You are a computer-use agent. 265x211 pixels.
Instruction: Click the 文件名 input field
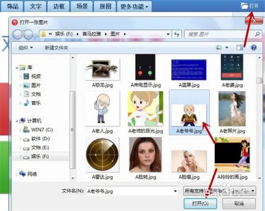point(132,191)
